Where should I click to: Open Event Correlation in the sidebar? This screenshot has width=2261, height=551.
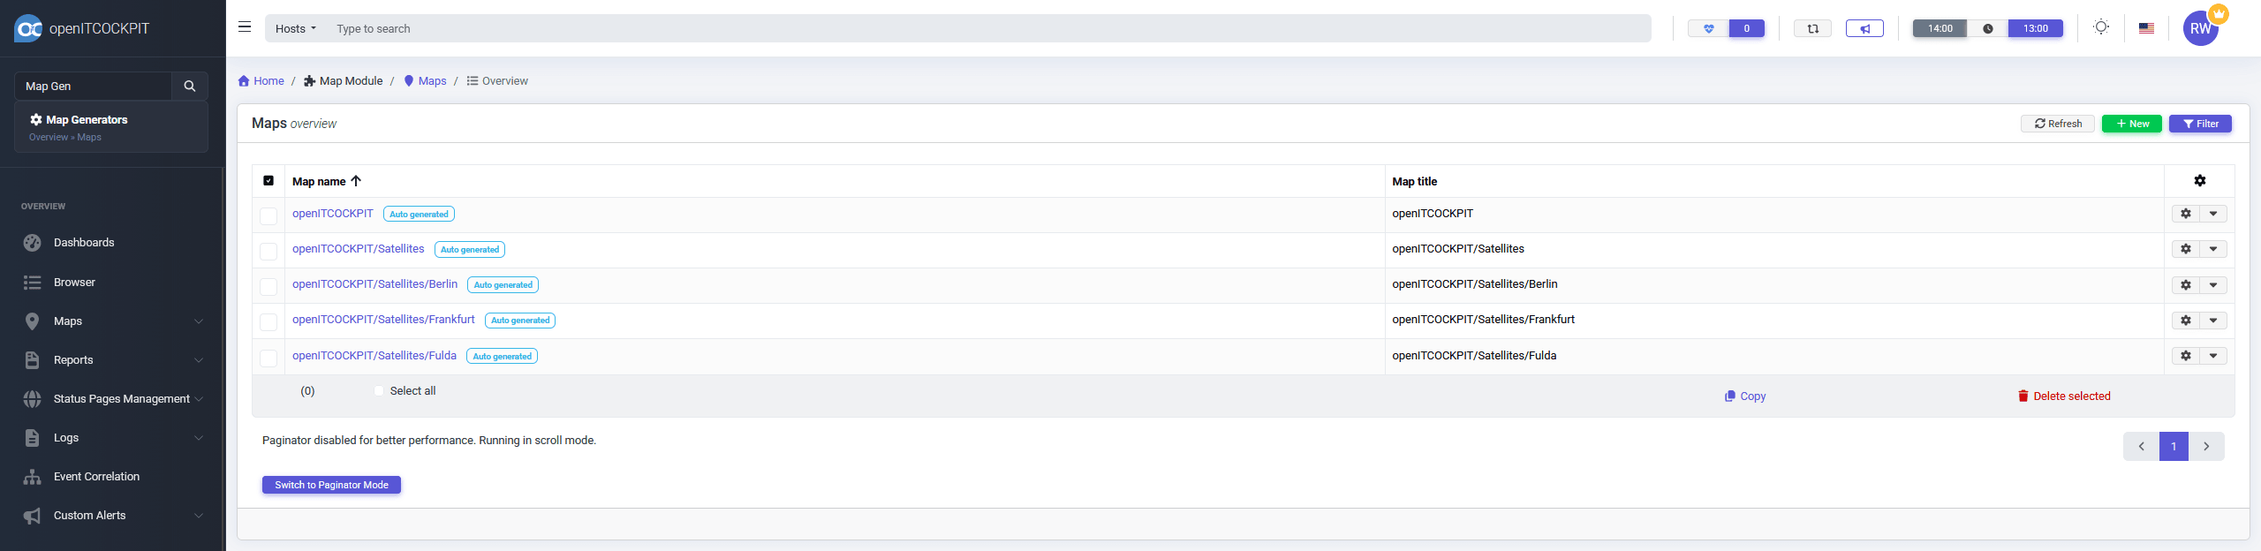click(x=96, y=477)
